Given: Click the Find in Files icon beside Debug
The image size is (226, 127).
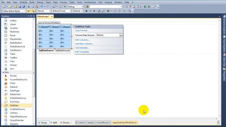Looking at the screenshot, I should [87, 7].
